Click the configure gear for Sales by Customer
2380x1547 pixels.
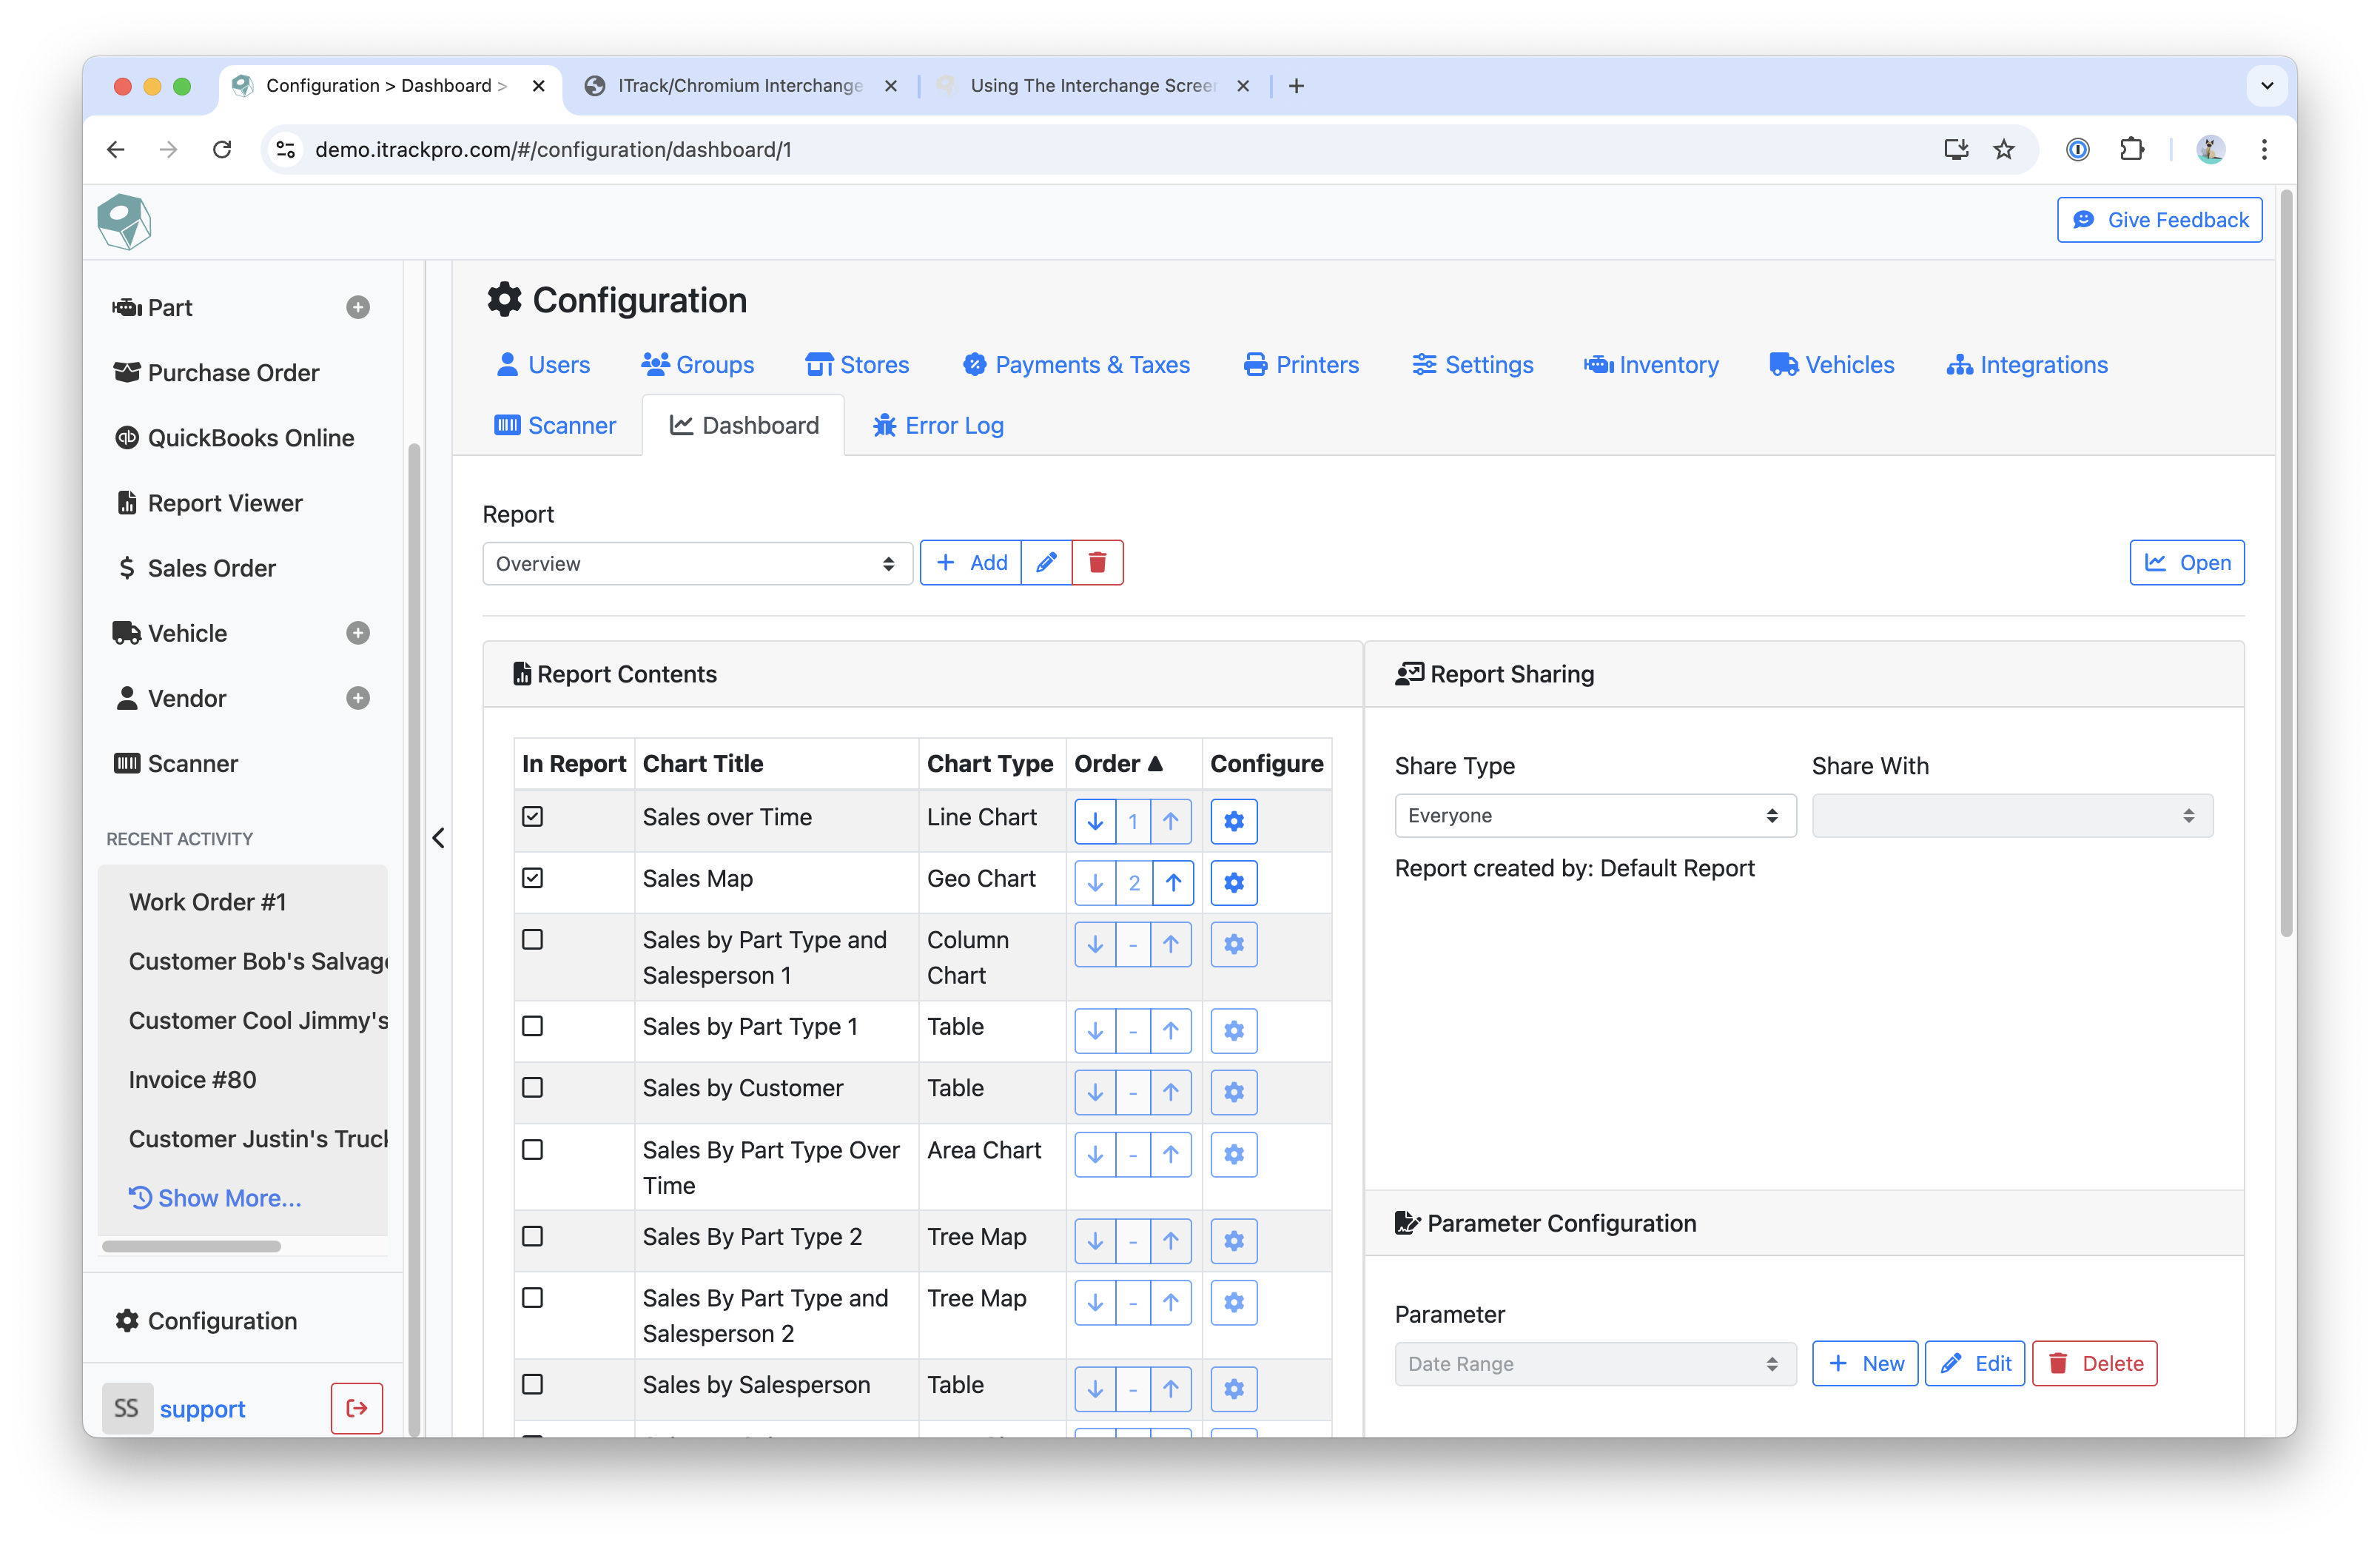point(1233,1092)
